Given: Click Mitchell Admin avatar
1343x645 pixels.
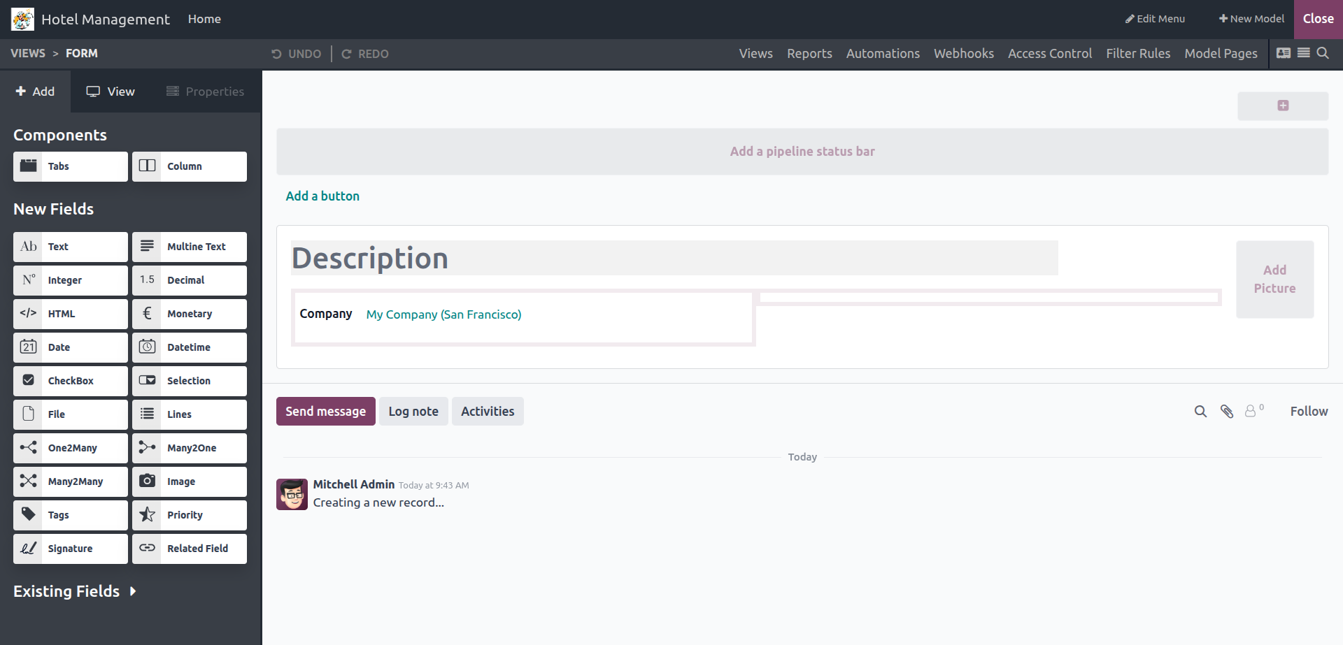Looking at the screenshot, I should tap(292, 494).
